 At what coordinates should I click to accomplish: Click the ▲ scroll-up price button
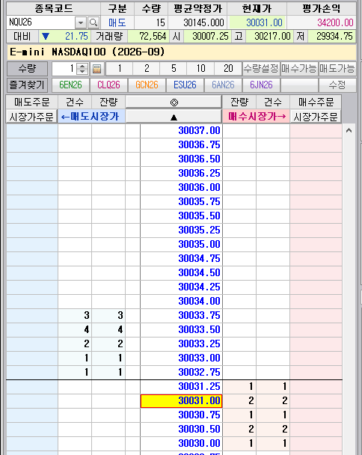[174, 117]
